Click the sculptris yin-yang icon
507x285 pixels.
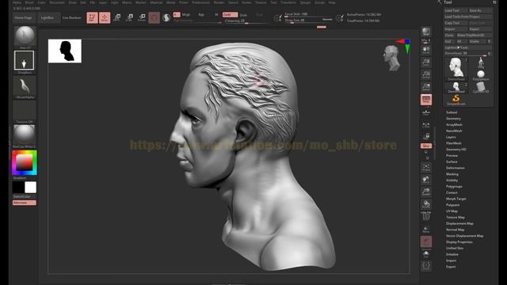pyautogui.click(x=166, y=17)
